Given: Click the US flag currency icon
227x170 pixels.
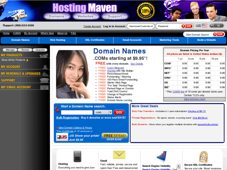Looking at the screenshot, I should [205, 26].
